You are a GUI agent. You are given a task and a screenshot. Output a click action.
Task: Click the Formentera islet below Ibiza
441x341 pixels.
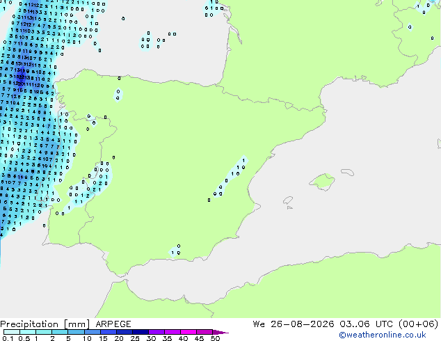click(289, 207)
